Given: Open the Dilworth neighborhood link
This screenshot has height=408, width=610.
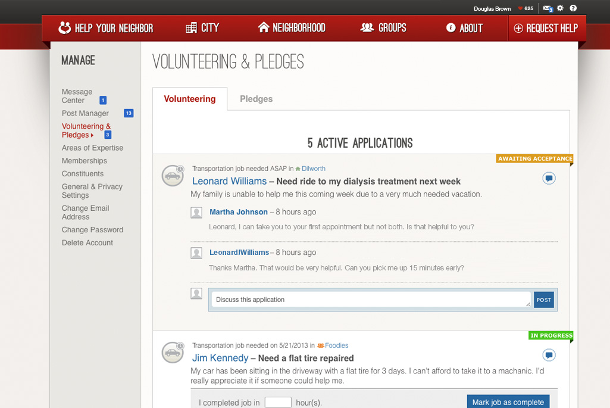Looking at the screenshot, I should (x=313, y=169).
